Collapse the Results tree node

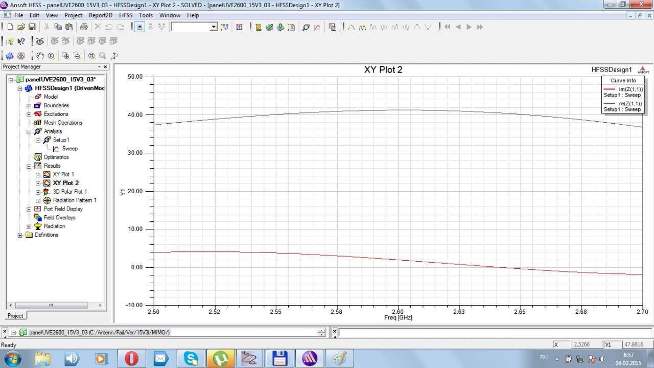(29, 166)
